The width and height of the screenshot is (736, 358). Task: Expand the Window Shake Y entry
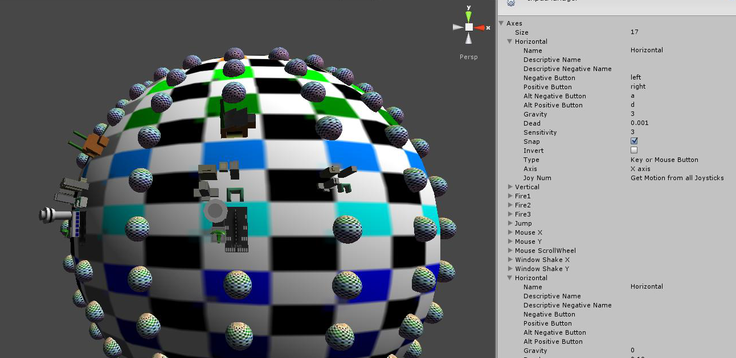coord(510,269)
